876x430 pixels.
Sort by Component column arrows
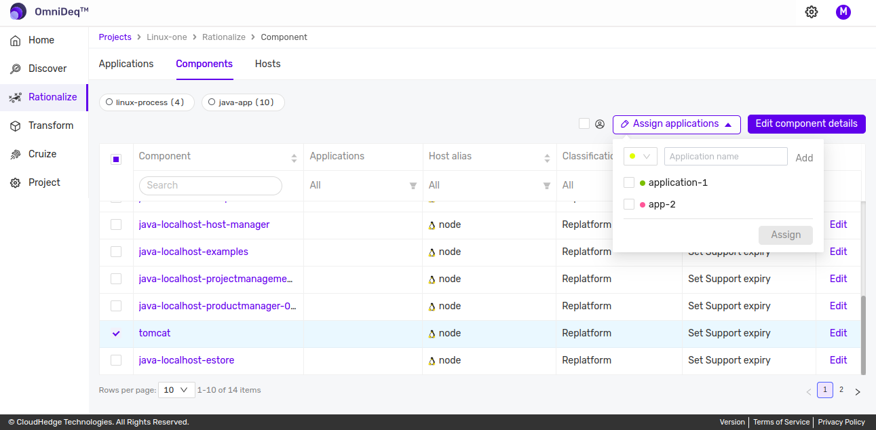[x=294, y=158]
